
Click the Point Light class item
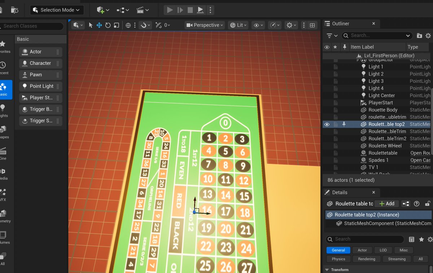[41, 87]
